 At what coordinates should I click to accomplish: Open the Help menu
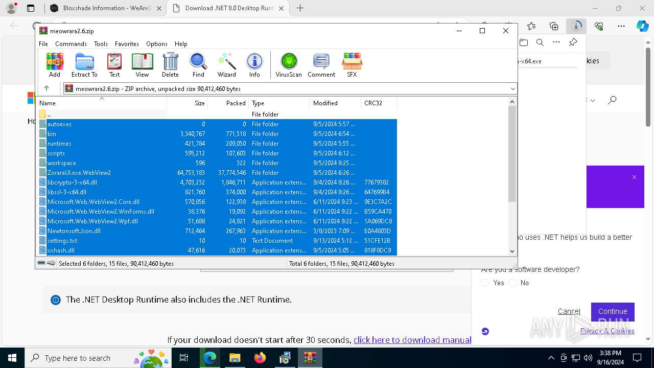click(181, 44)
